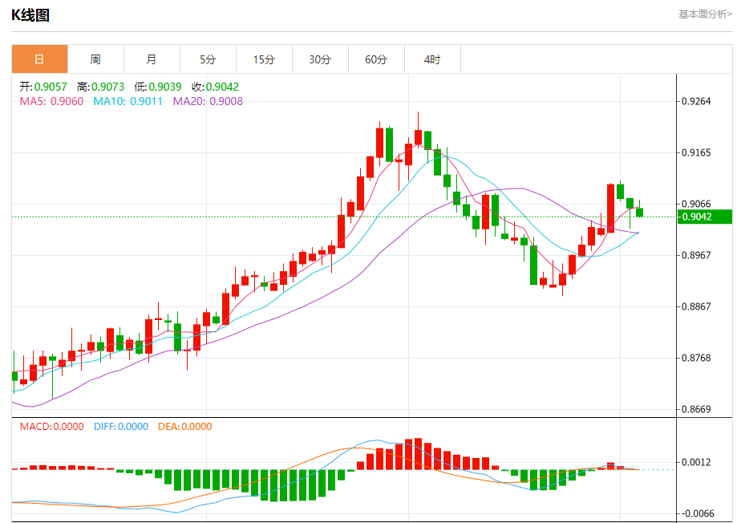Screen dimensions: 741x523
Task: Click the K线图 heading
Action: pos(30,15)
